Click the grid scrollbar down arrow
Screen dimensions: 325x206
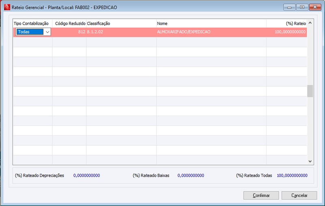[x=310, y=161]
